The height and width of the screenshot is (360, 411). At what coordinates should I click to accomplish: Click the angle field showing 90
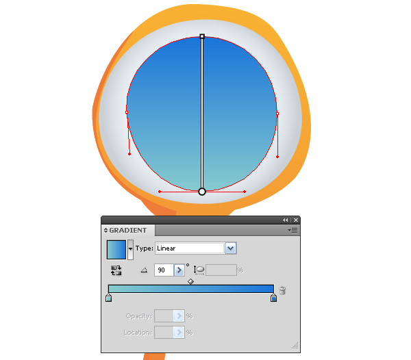click(x=164, y=270)
